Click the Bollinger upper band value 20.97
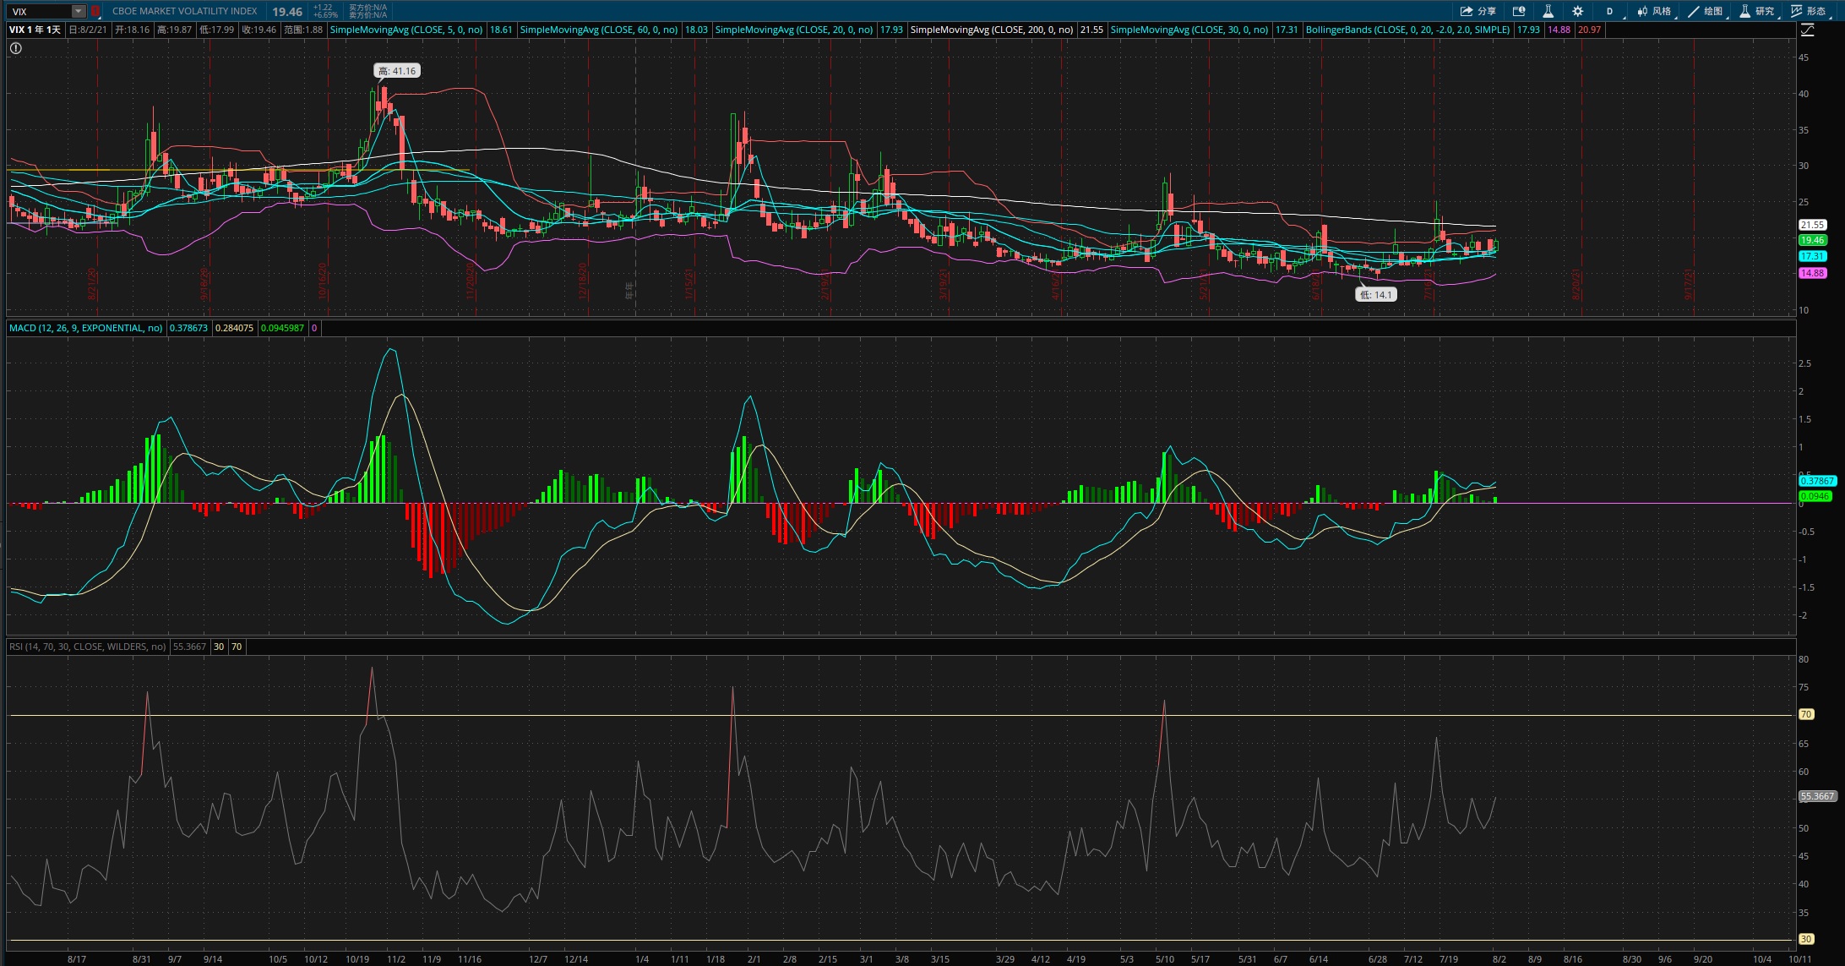Viewport: 1845px width, 966px height. click(1589, 30)
